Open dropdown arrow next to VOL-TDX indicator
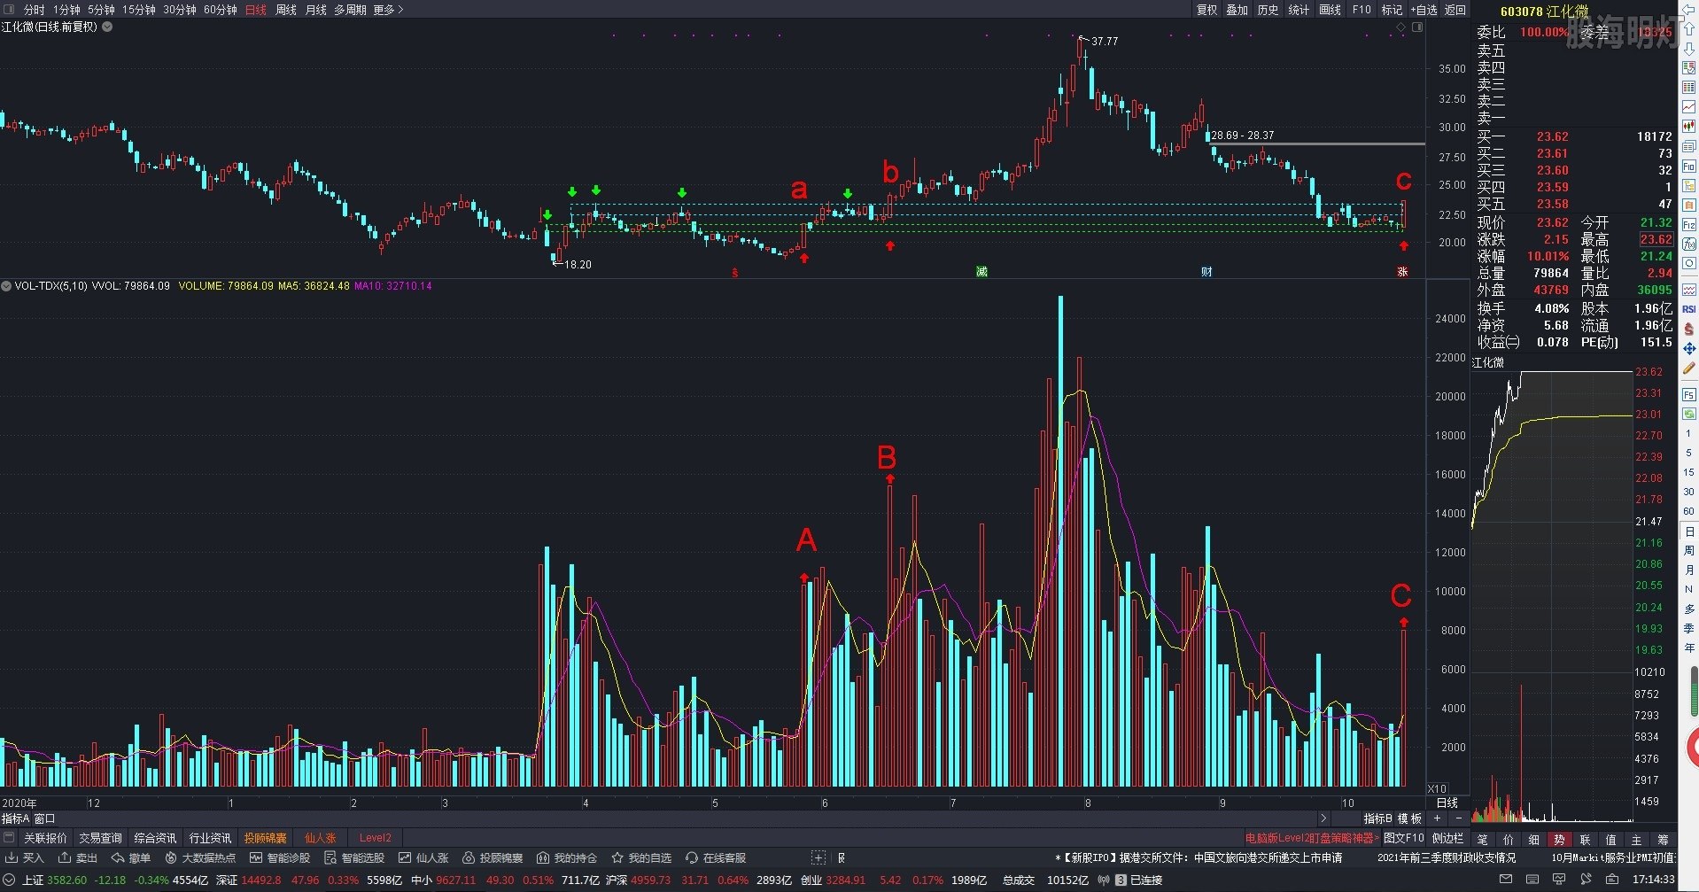 tap(6, 286)
